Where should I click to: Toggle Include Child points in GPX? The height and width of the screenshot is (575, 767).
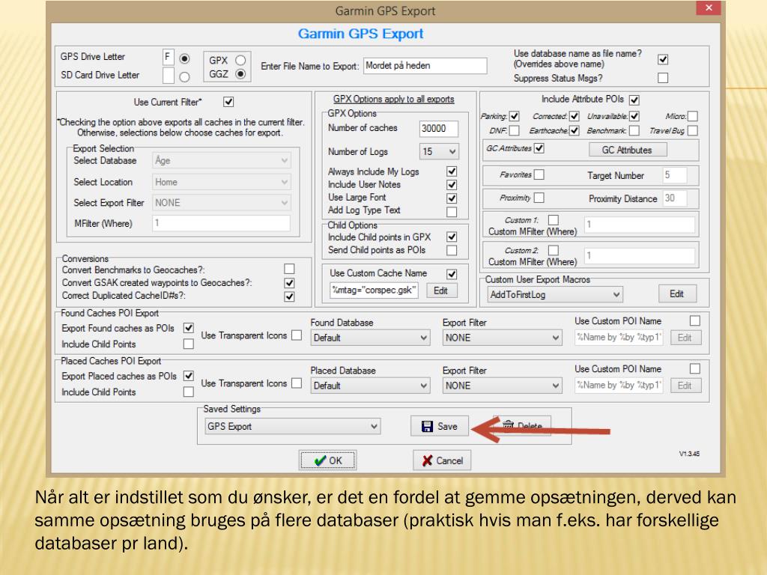(452, 237)
